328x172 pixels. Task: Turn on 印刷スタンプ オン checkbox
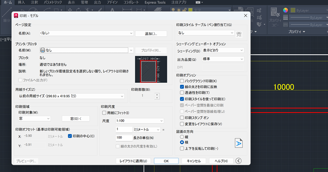[182, 118]
